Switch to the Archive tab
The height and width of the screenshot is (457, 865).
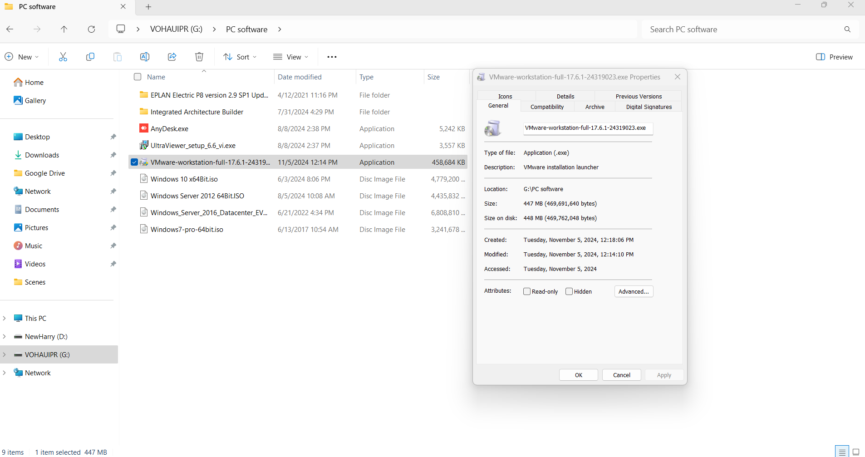[x=595, y=107]
